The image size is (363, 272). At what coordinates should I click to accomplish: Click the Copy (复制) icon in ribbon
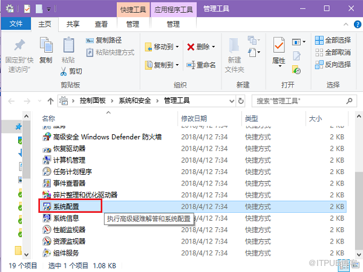pyautogui.click(x=47, y=45)
